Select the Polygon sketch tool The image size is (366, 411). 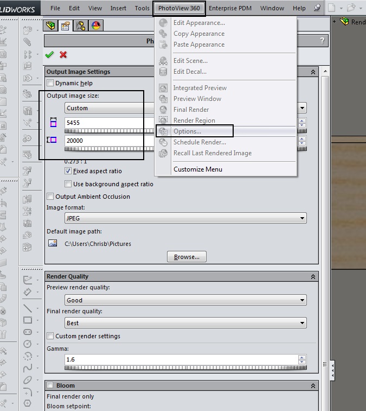point(28,403)
